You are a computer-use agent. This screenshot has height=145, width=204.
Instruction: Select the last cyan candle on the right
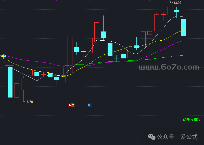click(x=183, y=27)
